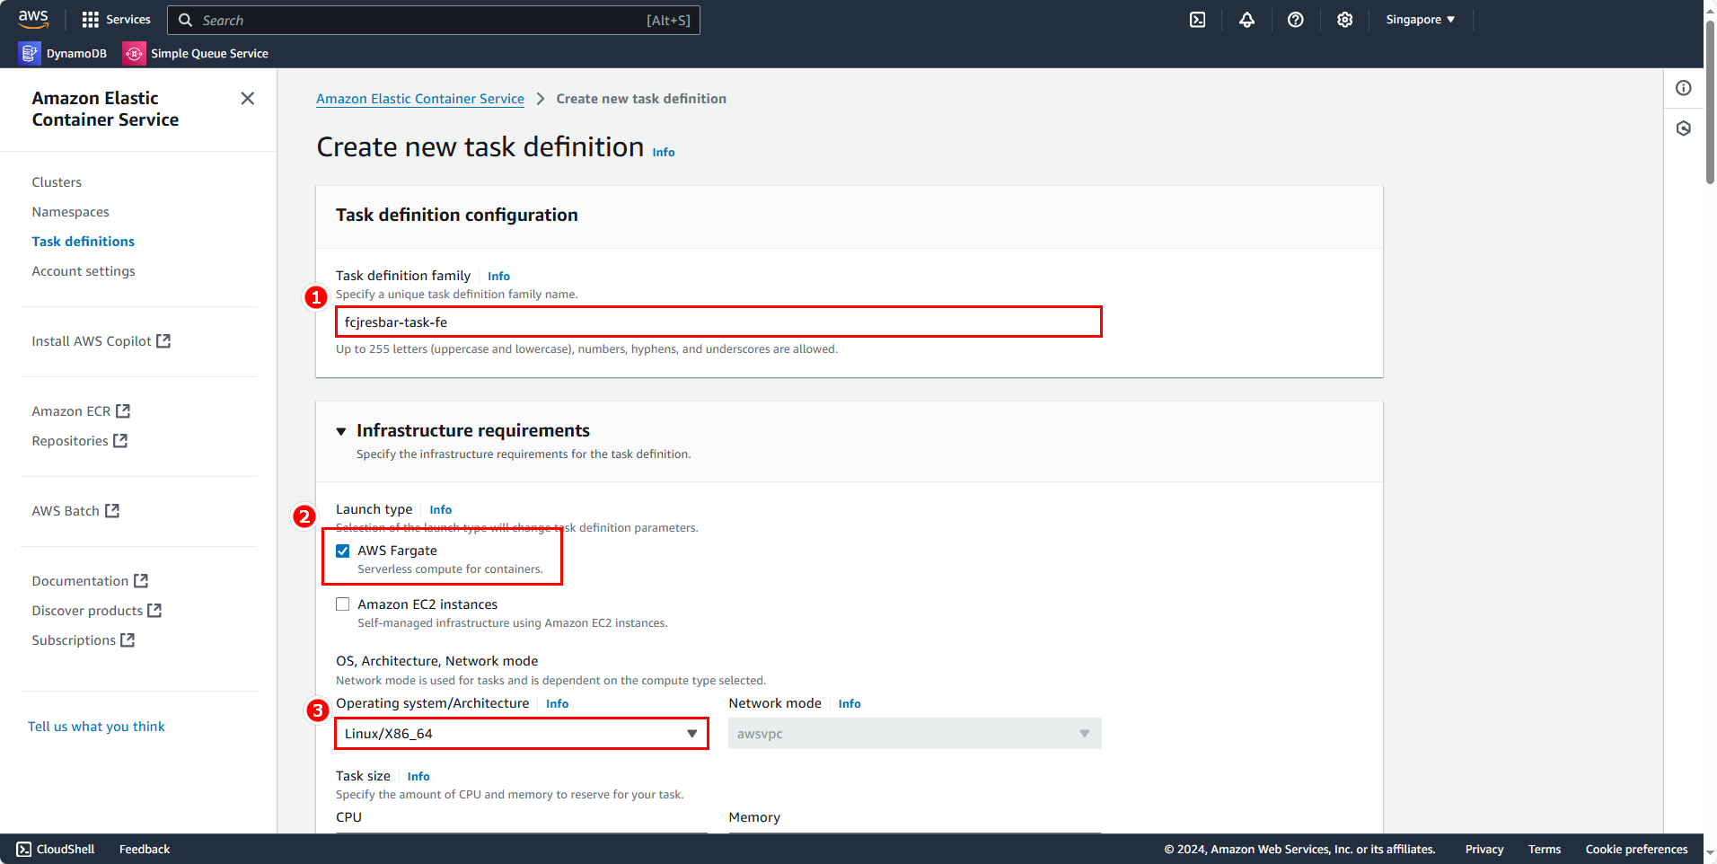Open the Privacy link in the footer

(x=1484, y=850)
